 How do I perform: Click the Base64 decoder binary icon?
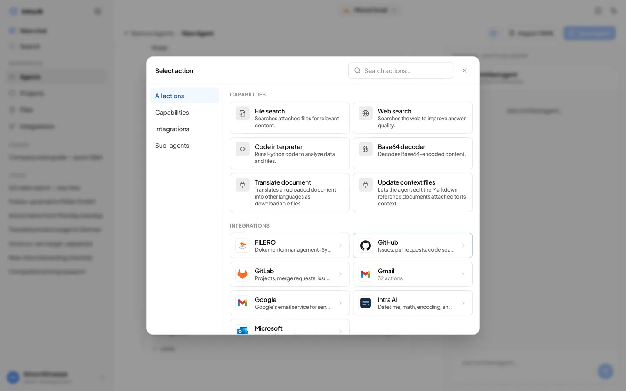click(366, 149)
